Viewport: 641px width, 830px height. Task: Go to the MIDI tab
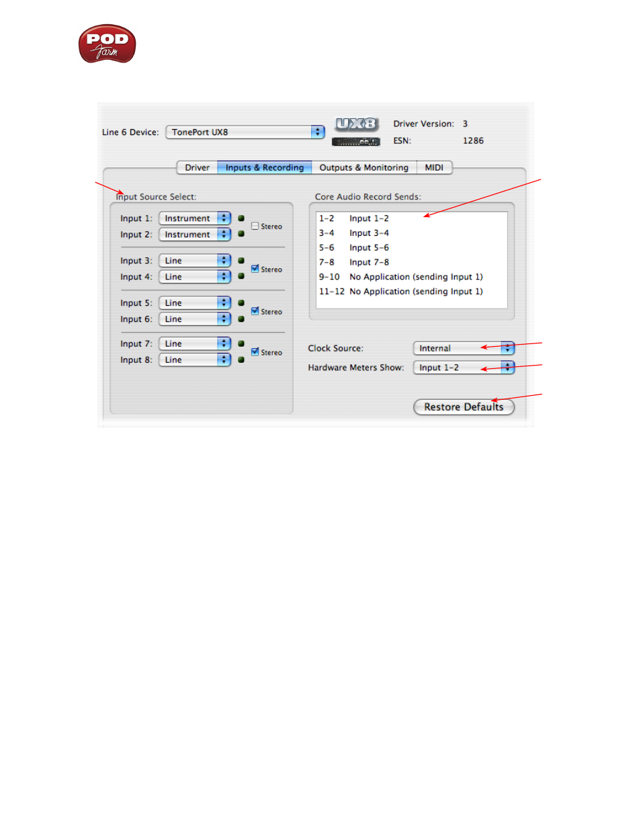coord(434,167)
